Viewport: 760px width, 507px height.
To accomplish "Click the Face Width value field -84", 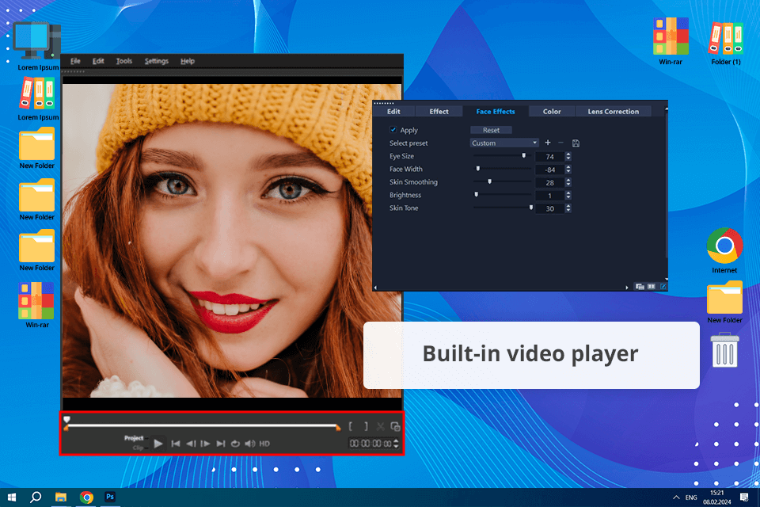I will click(549, 170).
